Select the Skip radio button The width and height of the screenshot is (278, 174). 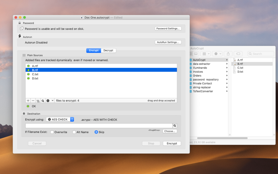tap(96, 132)
